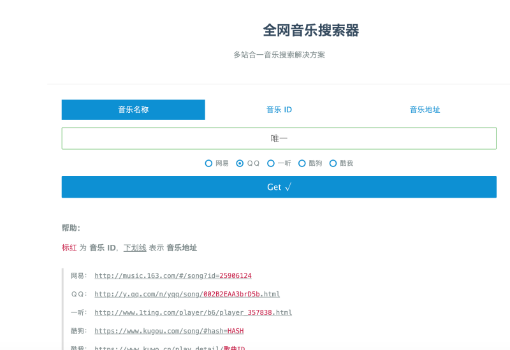Select the 音乐地址 tab
This screenshot has height=350, width=510.
tap(425, 110)
